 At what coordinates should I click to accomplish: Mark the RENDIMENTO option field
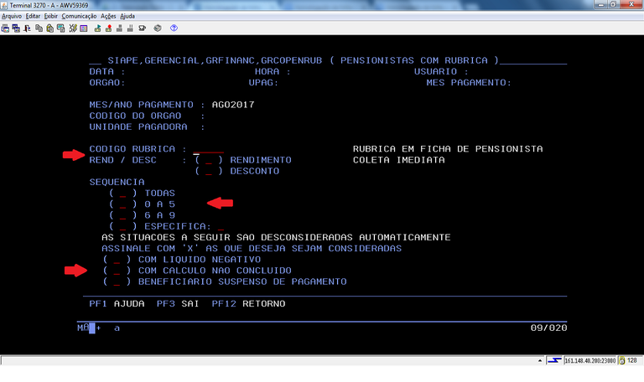point(209,160)
